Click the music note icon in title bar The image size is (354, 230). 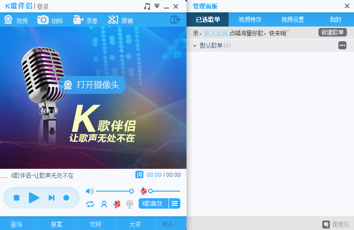147,6
